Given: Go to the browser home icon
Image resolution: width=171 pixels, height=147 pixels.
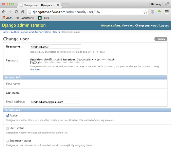Looking at the screenshot, I should (x=23, y=12).
